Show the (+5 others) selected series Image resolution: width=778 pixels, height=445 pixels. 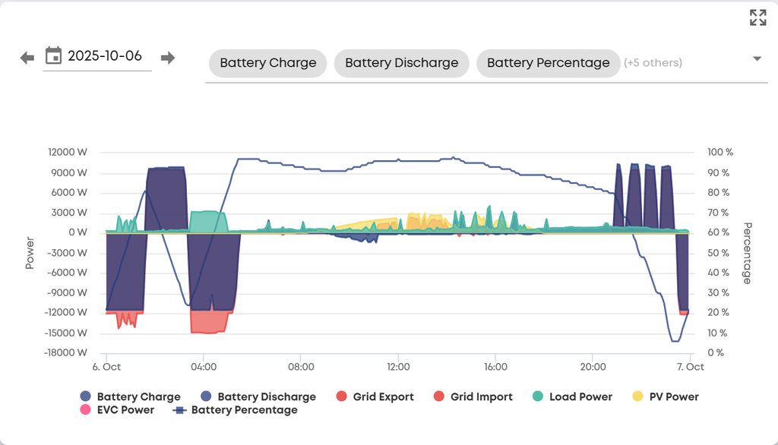click(x=653, y=63)
